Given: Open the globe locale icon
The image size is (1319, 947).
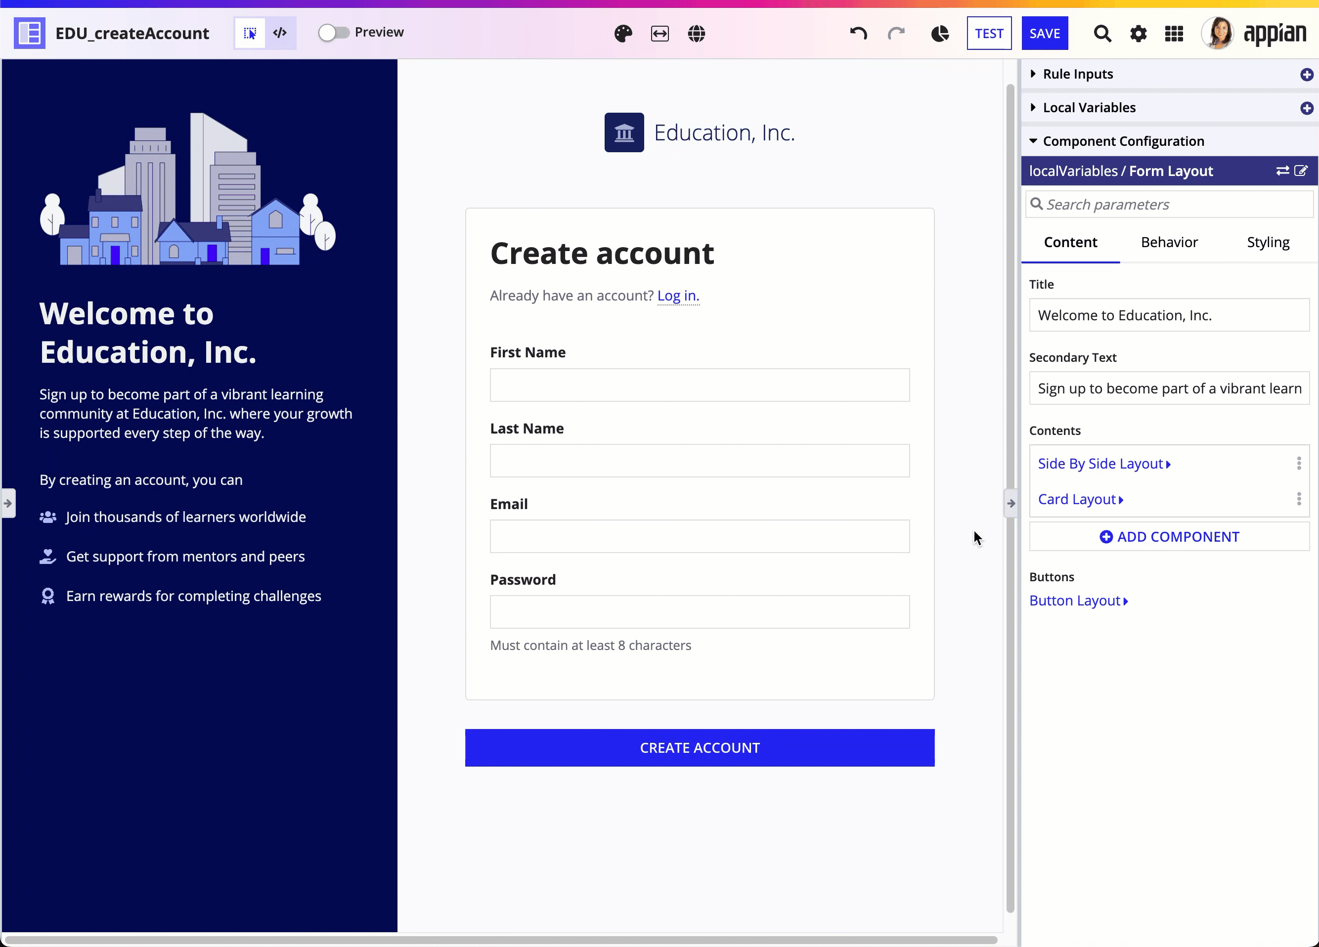Looking at the screenshot, I should pyautogui.click(x=696, y=34).
